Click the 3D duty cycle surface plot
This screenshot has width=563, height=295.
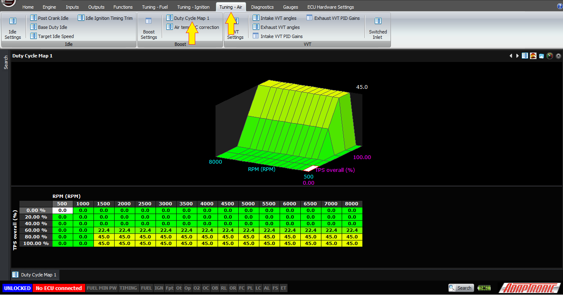point(290,126)
